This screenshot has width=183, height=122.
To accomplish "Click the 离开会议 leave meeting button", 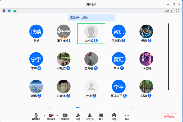I will pyautogui.click(x=169, y=117).
